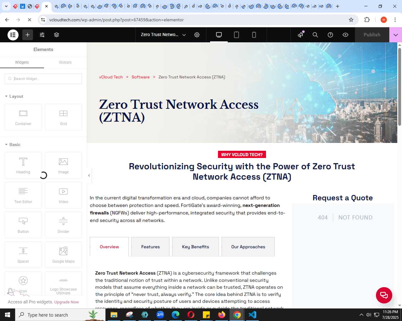This screenshot has width=402, height=321.
Task: Switch to desktop preview mode
Action: pyautogui.click(x=219, y=35)
